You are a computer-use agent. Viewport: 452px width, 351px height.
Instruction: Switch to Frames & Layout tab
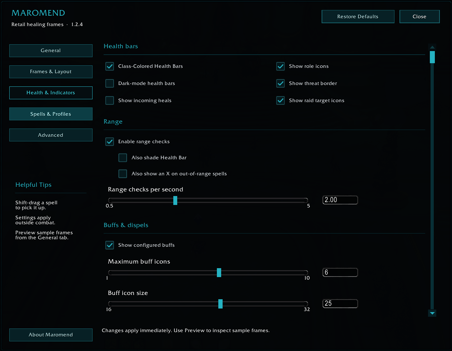coord(51,72)
